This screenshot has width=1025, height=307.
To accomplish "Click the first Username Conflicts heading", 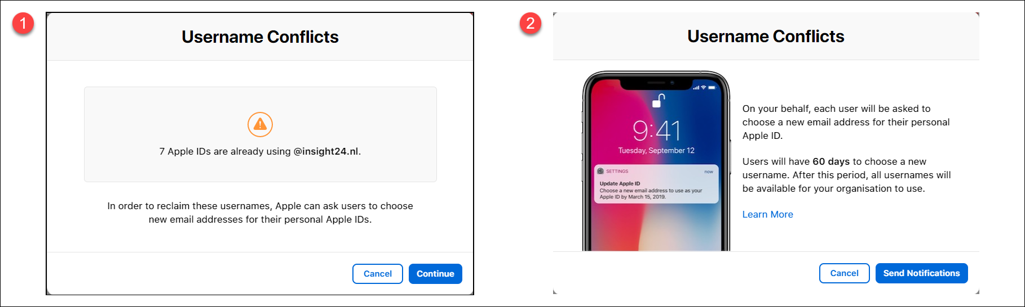I will pyautogui.click(x=260, y=37).
